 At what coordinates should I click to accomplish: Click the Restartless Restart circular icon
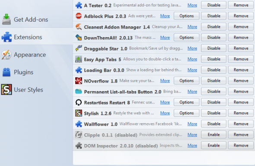(x=79, y=102)
